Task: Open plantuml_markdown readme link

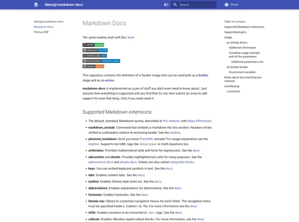Action: pos(93,144)
